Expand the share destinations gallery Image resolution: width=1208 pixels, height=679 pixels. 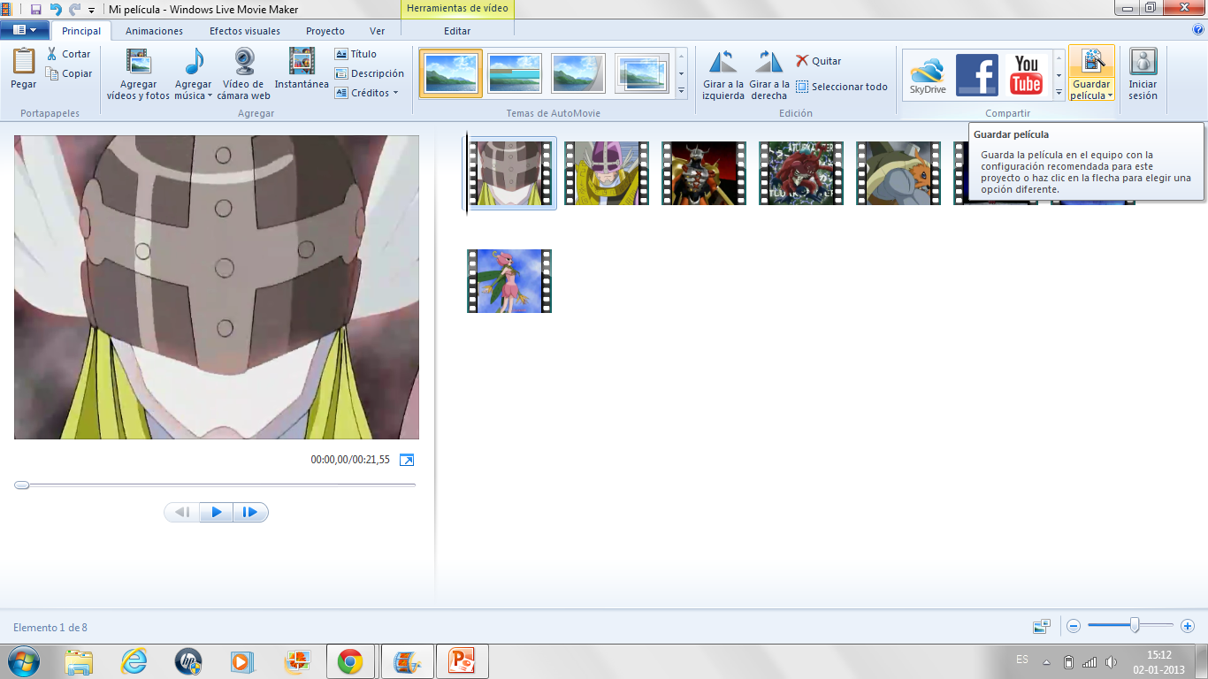(1059, 91)
